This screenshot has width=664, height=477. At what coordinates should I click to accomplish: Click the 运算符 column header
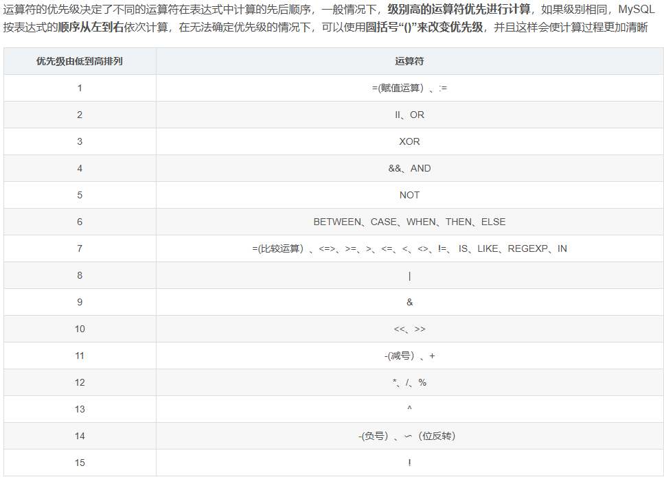(409, 61)
